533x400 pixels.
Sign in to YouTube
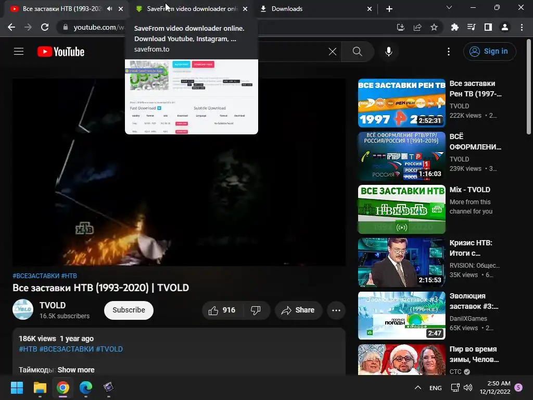pyautogui.click(x=489, y=52)
